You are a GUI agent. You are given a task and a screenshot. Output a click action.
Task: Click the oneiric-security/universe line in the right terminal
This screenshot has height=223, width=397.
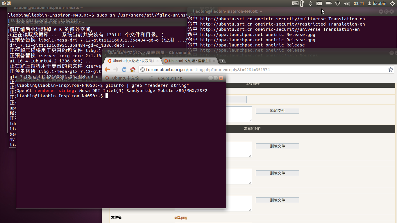click(273, 29)
